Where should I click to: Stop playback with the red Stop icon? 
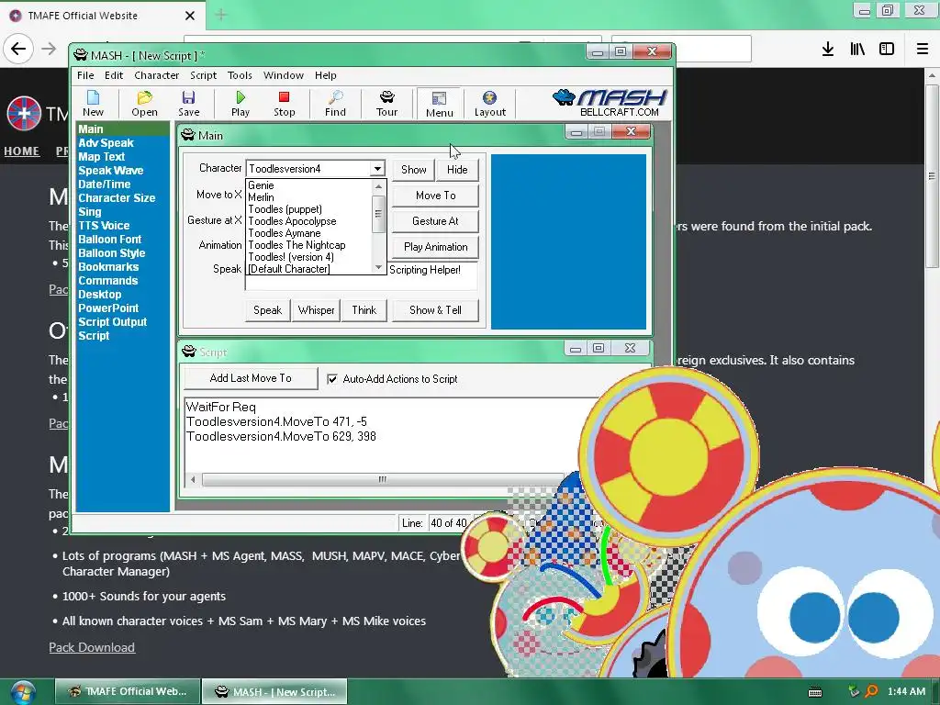pyautogui.click(x=285, y=103)
